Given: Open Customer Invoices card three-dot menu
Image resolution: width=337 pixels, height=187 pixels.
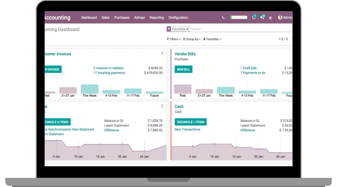Looking at the screenshot, I should pyautogui.click(x=162, y=53).
